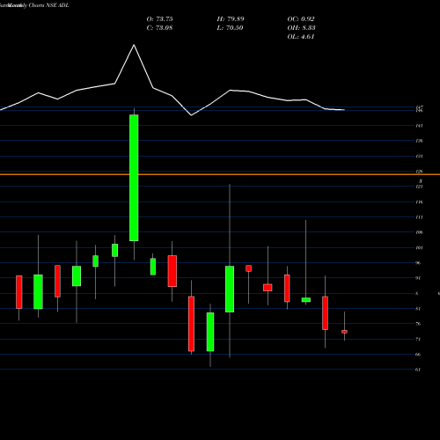Image resolution: width=440 pixels, height=440 pixels.
Task: Click the price axis label '96'
Action: (x=418, y=263)
